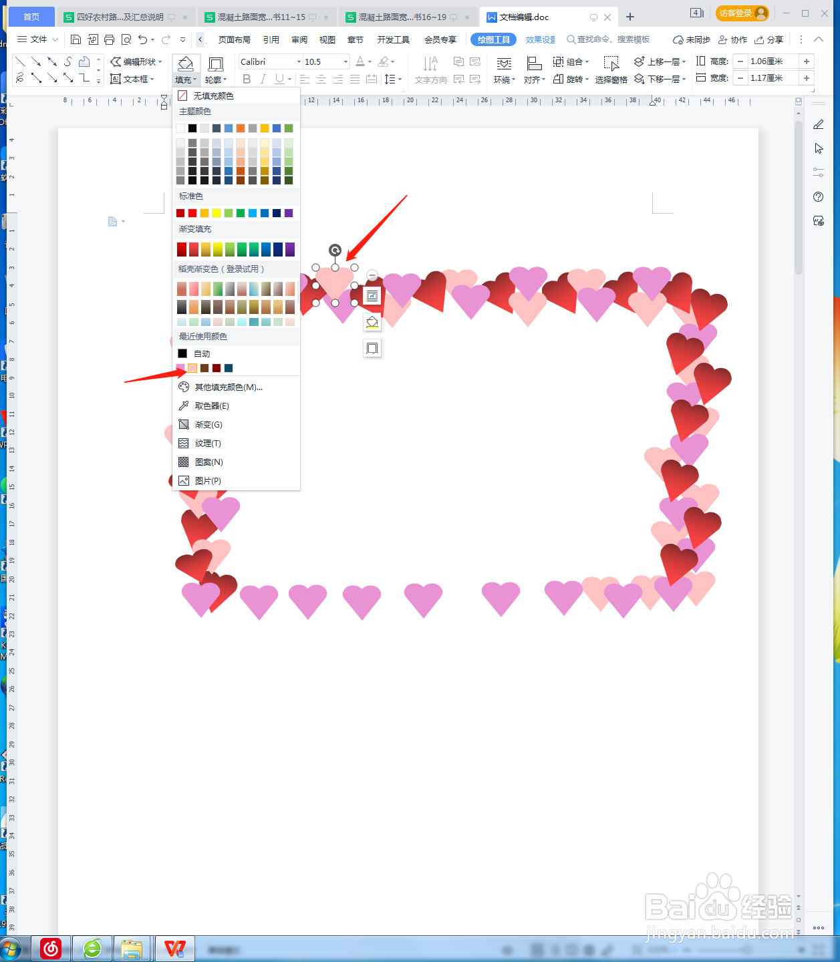The height and width of the screenshot is (962, 840).
Task: Click the print icon in quick toolbar
Action: [110, 39]
